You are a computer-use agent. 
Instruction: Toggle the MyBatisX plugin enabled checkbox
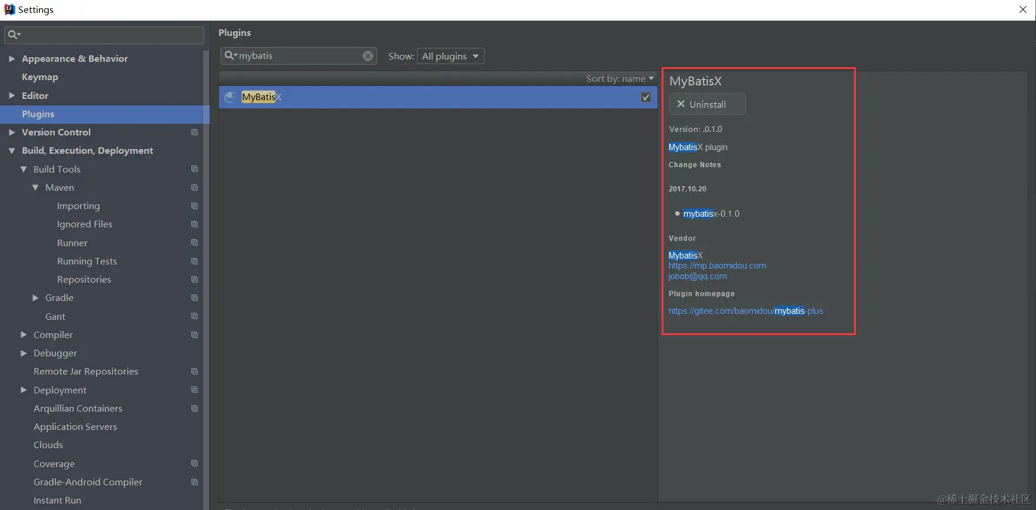tap(646, 97)
